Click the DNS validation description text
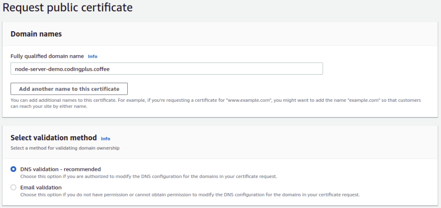The image size is (441, 208). coord(149,176)
